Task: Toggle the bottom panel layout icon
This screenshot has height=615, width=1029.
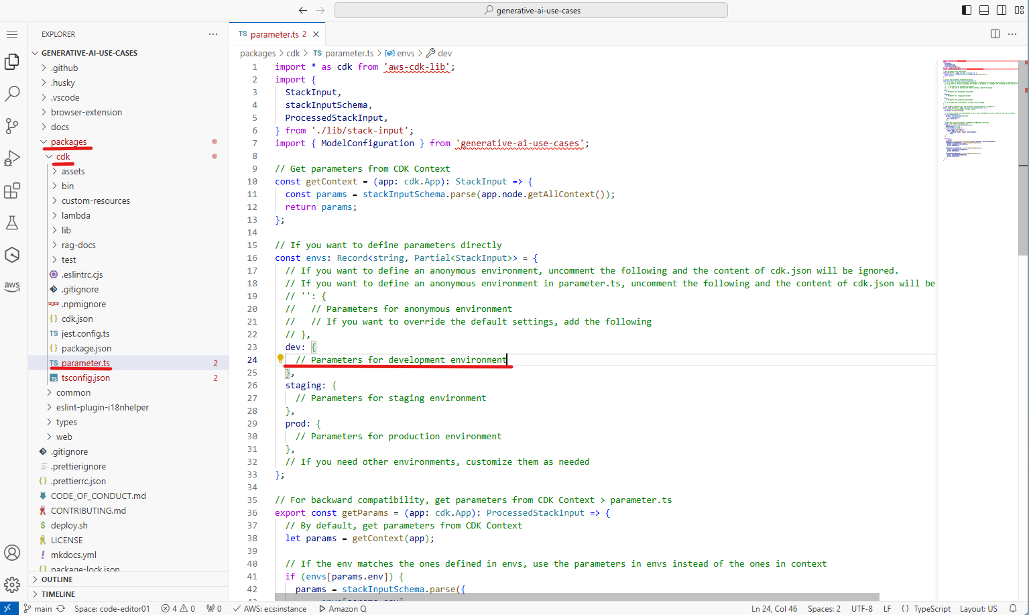Action: pos(984,10)
